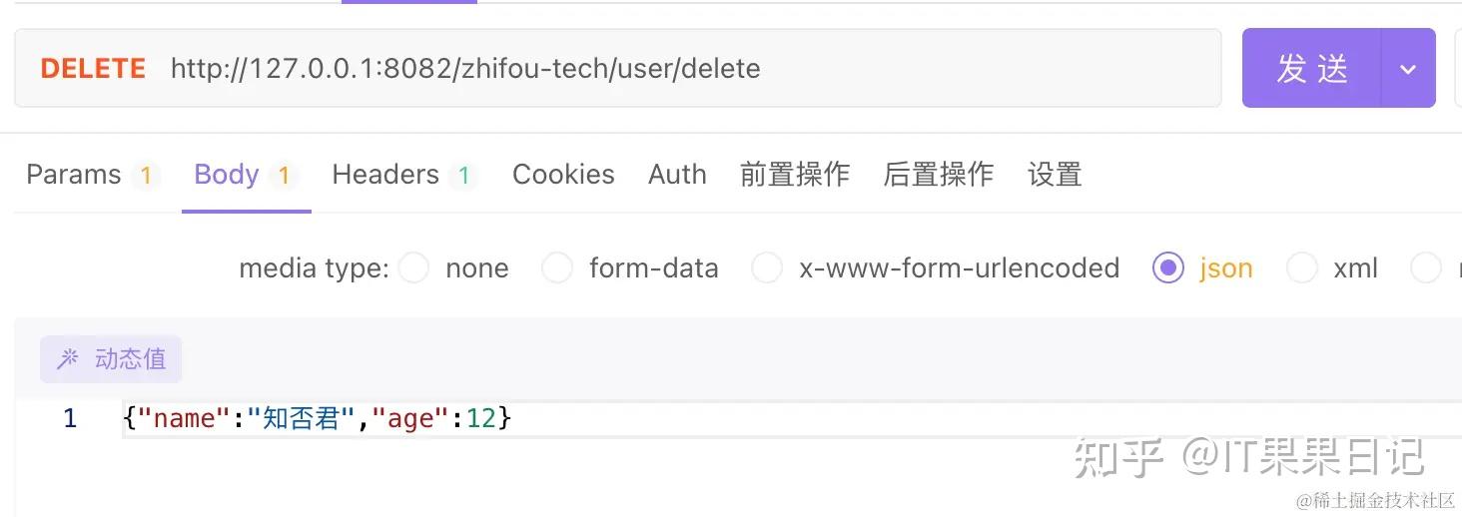Select the none media type radio
1462x517 pixels.
tap(413, 267)
